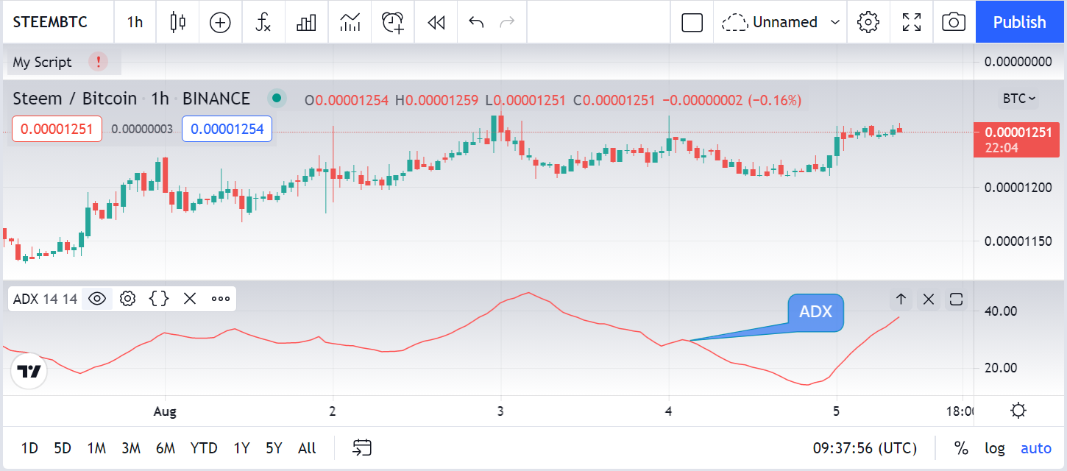Toggle fullscreen mode icon
The width and height of the screenshot is (1067, 471).
tap(912, 22)
